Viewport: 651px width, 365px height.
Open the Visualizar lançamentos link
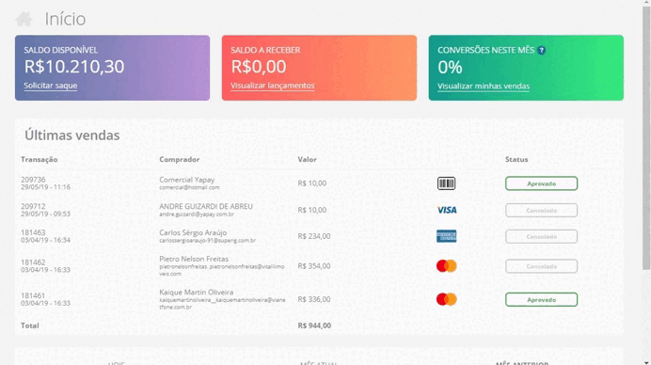tap(273, 86)
